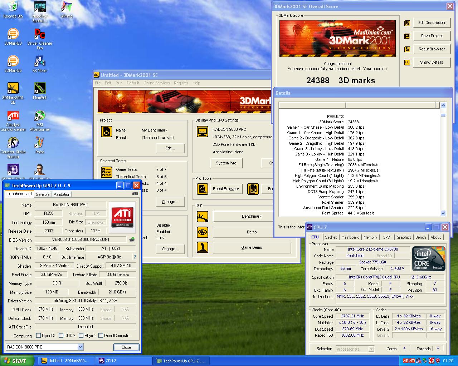Select the BIOS Version field in GPU-Z
The image size is (458, 366).
tap(81, 239)
